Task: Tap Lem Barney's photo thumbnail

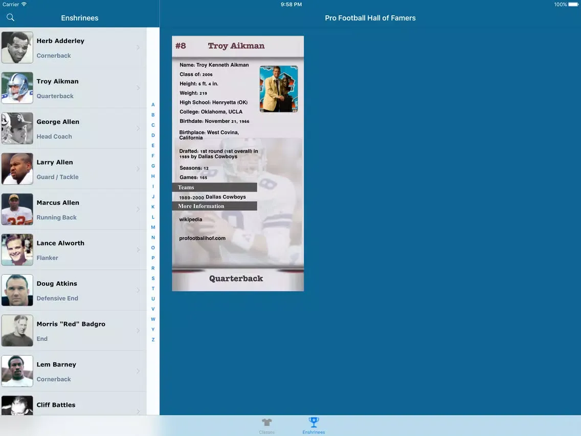Action: pos(17,370)
